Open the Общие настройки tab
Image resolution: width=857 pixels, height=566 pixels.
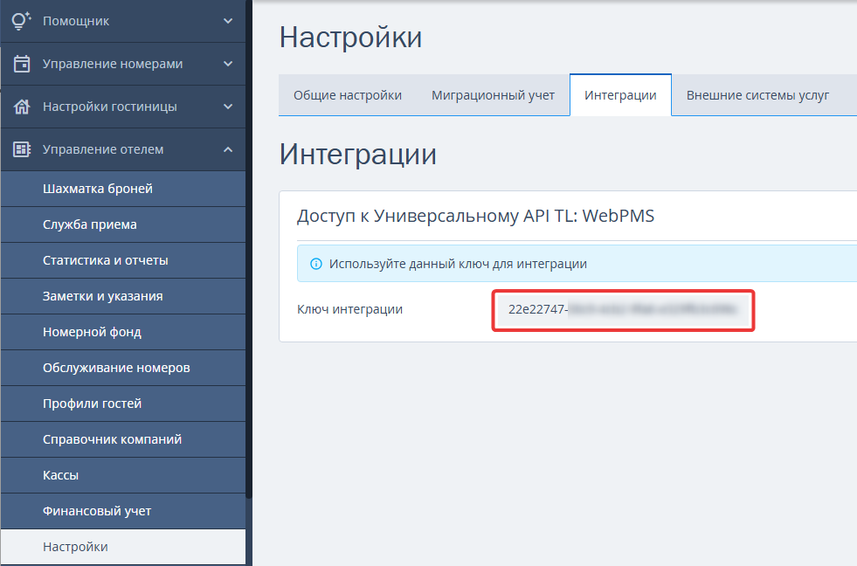point(348,95)
